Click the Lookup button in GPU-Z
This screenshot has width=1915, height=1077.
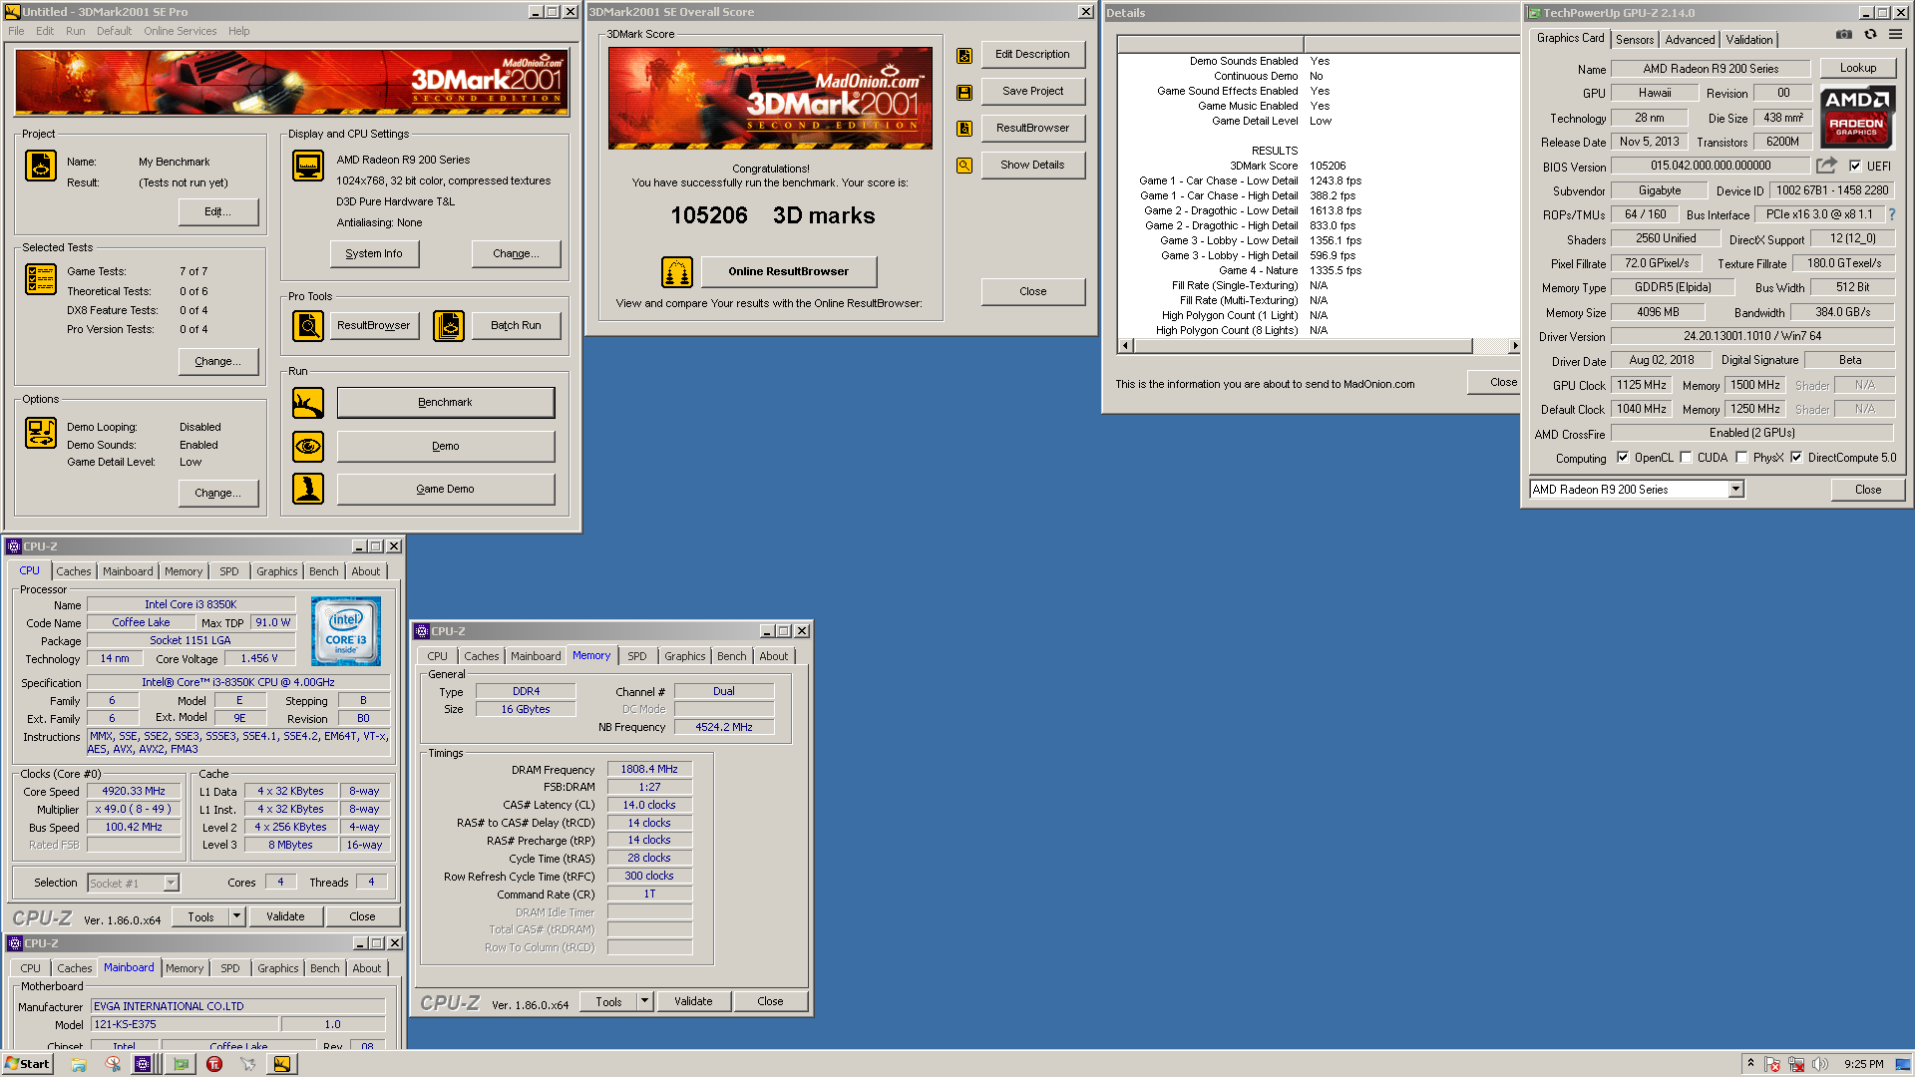pos(1857,68)
